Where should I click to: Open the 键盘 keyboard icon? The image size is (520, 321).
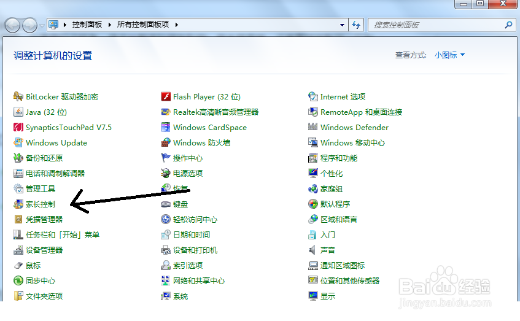point(166,204)
